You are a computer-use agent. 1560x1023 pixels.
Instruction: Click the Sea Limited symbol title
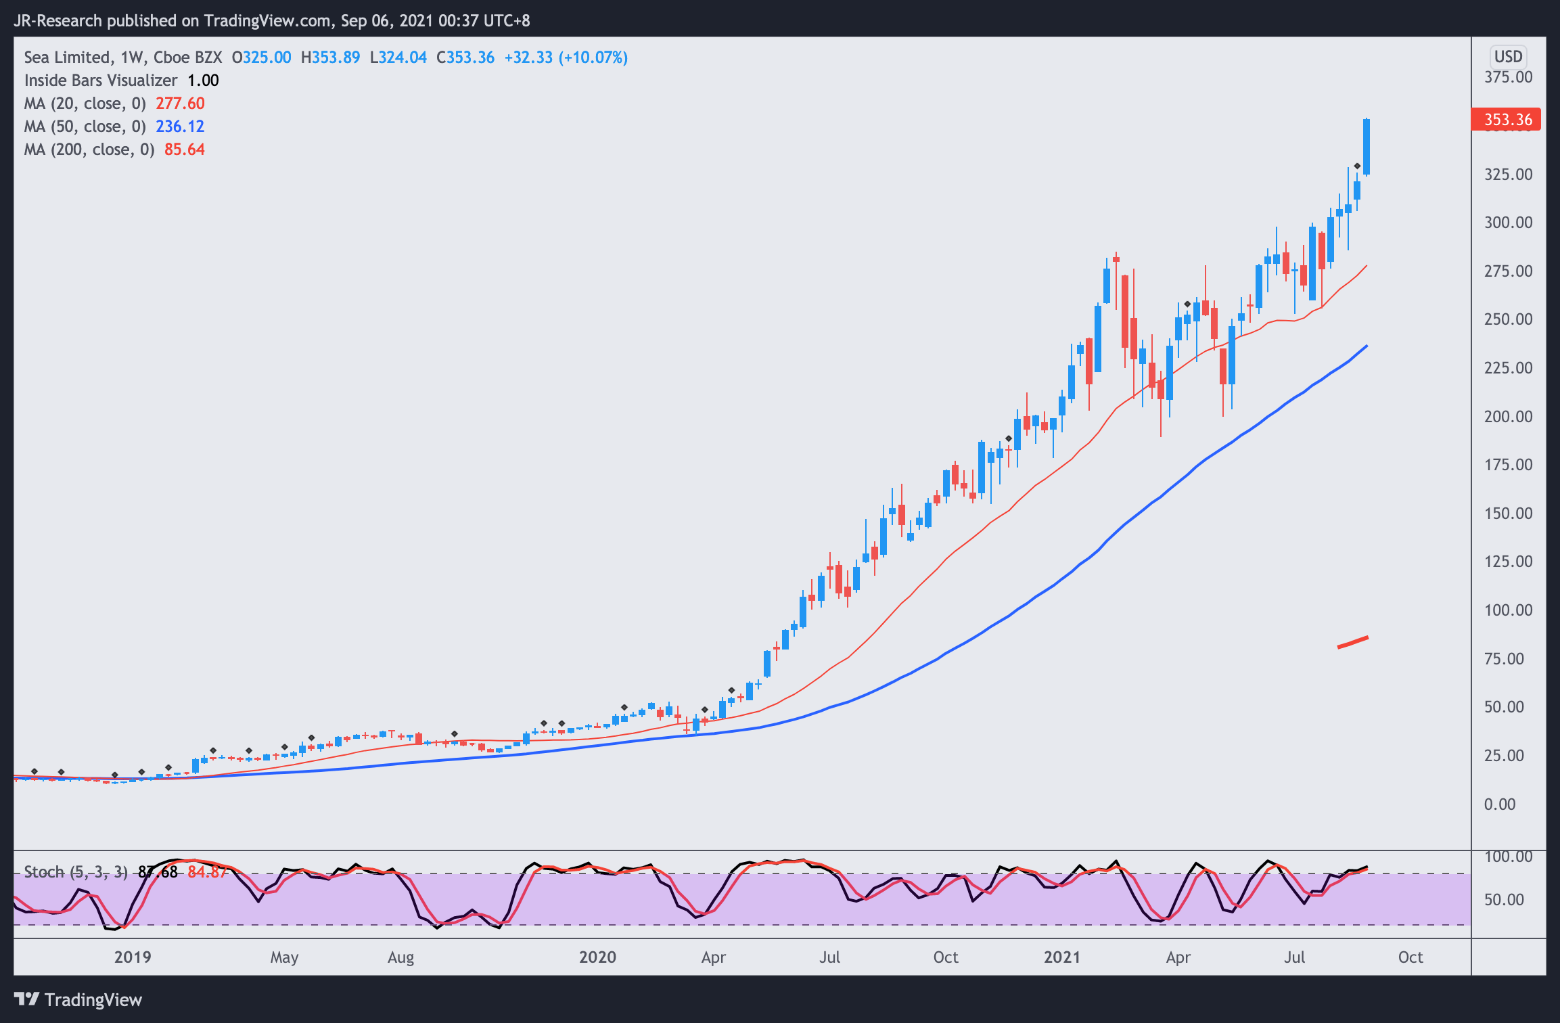coord(67,58)
